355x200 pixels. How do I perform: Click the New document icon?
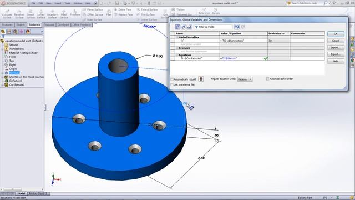click(x=101, y=3)
